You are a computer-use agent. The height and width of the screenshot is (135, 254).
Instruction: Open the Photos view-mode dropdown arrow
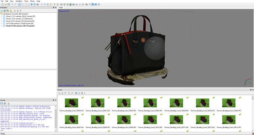pyautogui.click(x=84, y=93)
